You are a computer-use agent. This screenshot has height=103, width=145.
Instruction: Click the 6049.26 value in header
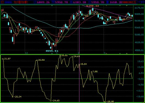click(43, 2)
